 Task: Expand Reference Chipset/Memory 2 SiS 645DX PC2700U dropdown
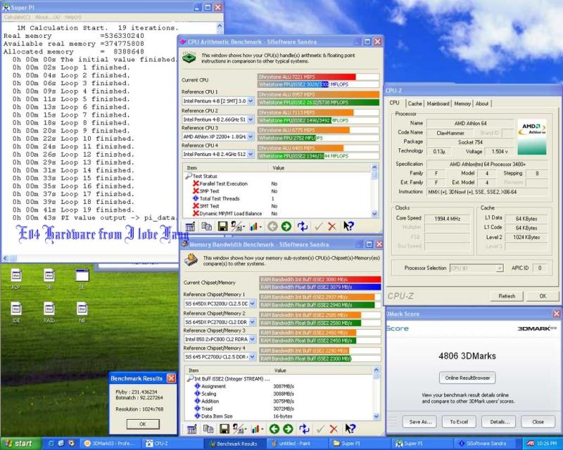[253, 322]
